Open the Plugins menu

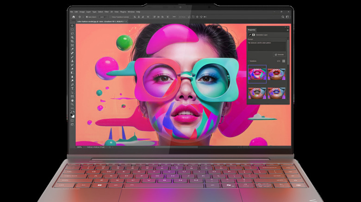click(x=123, y=12)
